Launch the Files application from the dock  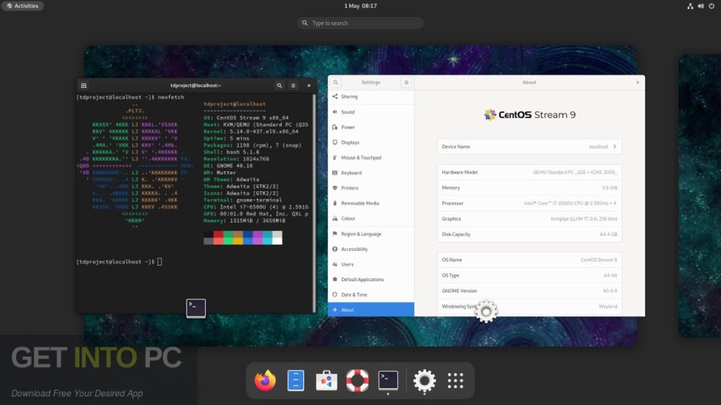pyautogui.click(x=295, y=380)
